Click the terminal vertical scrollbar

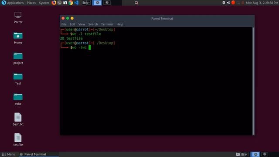click(253, 81)
